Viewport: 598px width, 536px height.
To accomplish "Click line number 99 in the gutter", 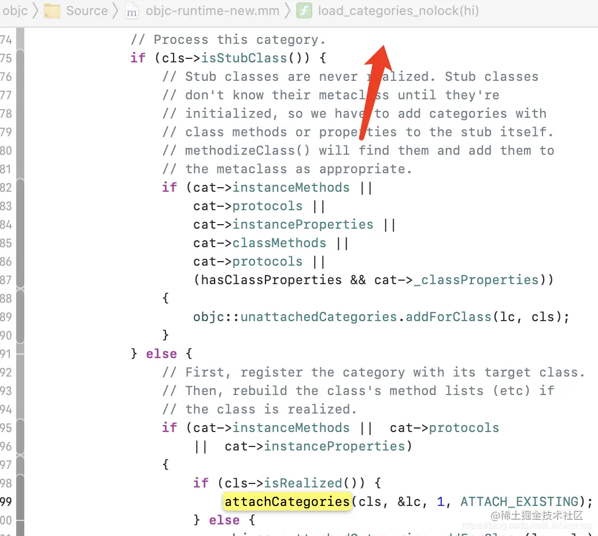I will pyautogui.click(x=6, y=502).
